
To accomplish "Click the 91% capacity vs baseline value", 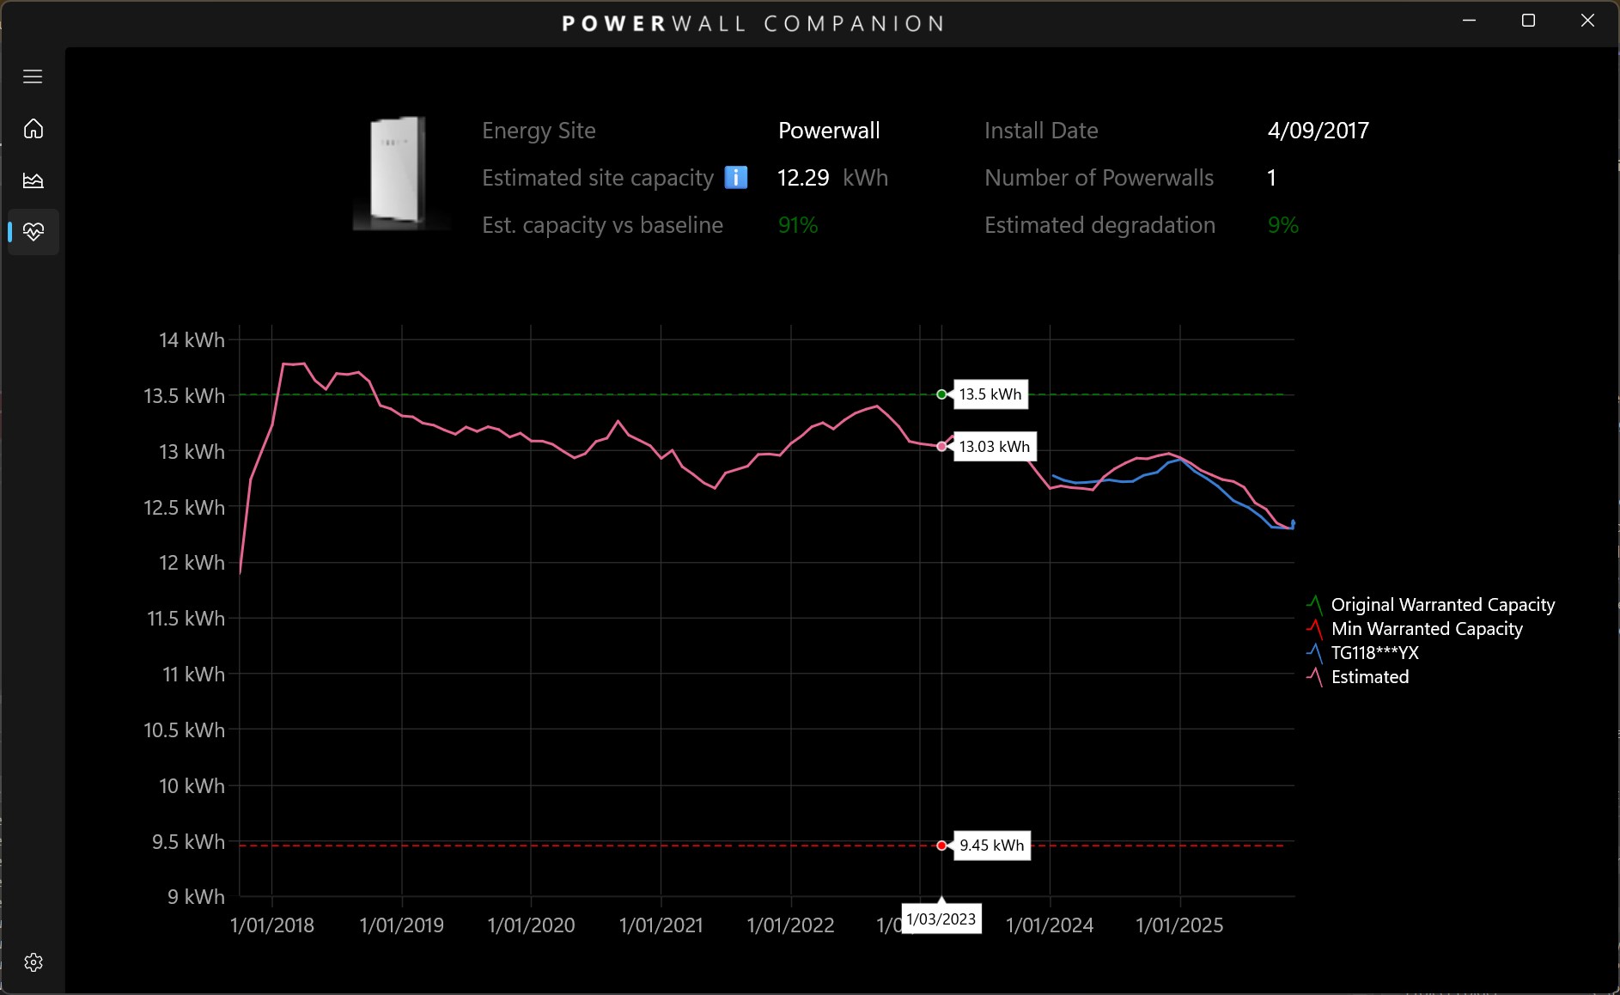I will (x=796, y=225).
